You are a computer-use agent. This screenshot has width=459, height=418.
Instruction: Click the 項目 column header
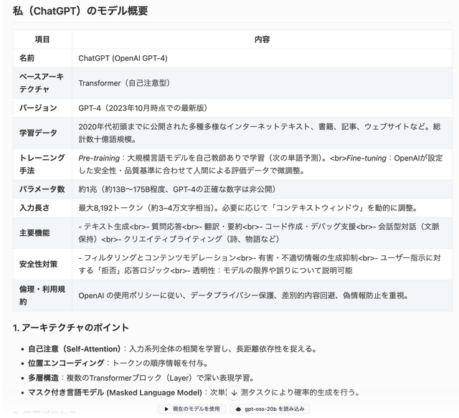pyautogui.click(x=42, y=39)
